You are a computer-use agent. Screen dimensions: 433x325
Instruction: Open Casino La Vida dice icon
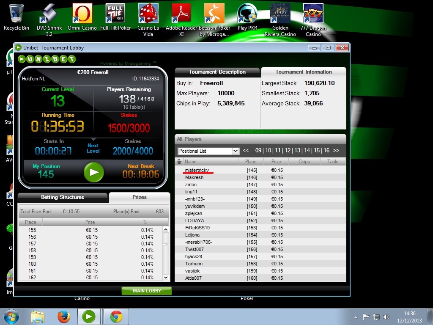148,20
